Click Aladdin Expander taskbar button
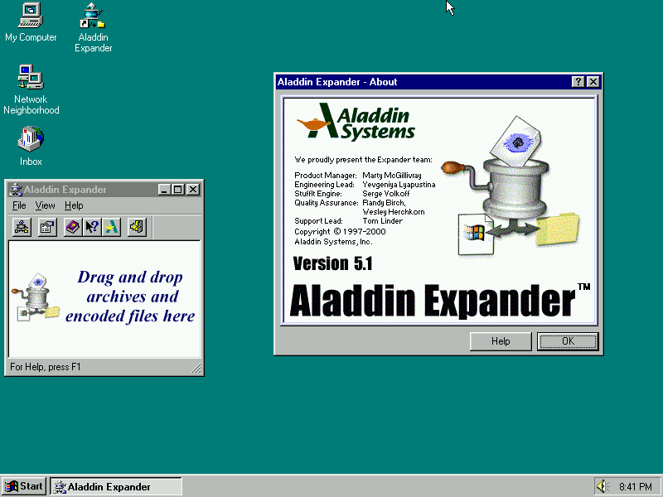The image size is (663, 497). [x=116, y=486]
